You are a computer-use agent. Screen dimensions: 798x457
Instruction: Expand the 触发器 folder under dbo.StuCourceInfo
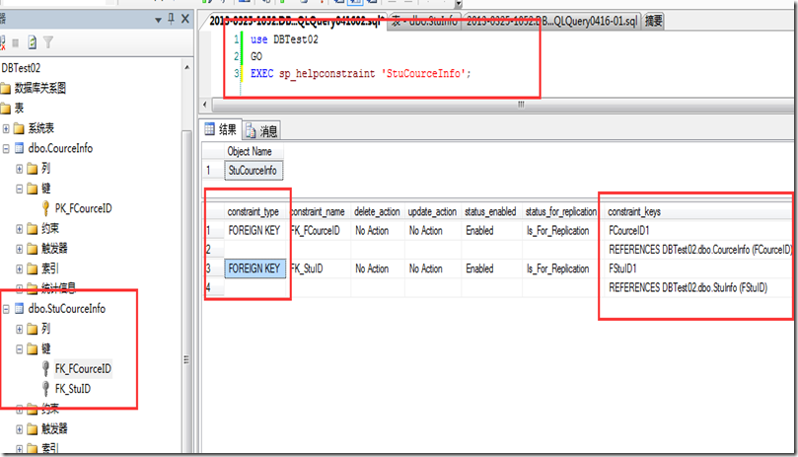20,429
